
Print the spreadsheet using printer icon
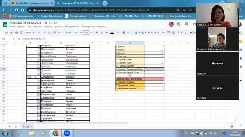click(16, 33)
